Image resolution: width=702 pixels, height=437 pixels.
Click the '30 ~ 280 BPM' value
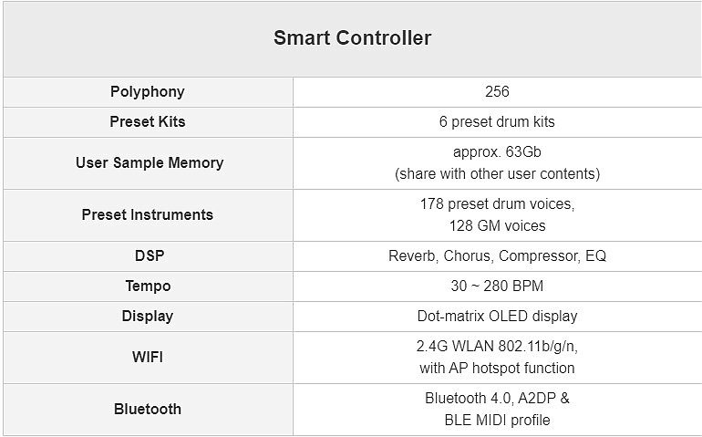497,286
